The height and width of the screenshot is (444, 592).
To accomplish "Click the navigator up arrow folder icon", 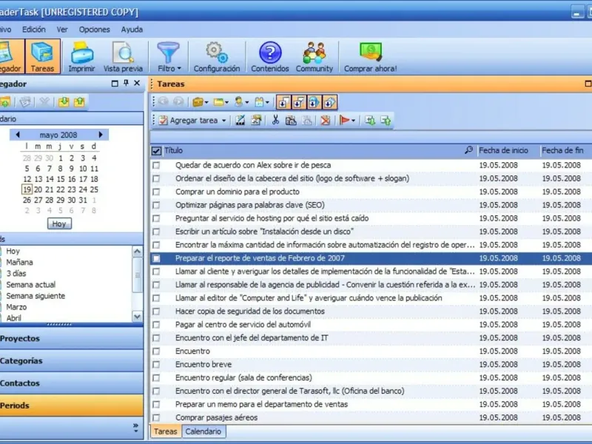I will 79,102.
